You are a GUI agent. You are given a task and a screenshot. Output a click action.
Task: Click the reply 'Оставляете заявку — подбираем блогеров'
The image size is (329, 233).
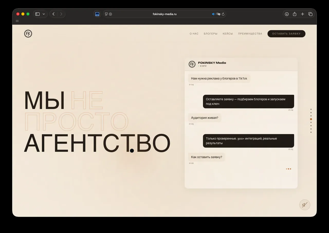click(248, 101)
